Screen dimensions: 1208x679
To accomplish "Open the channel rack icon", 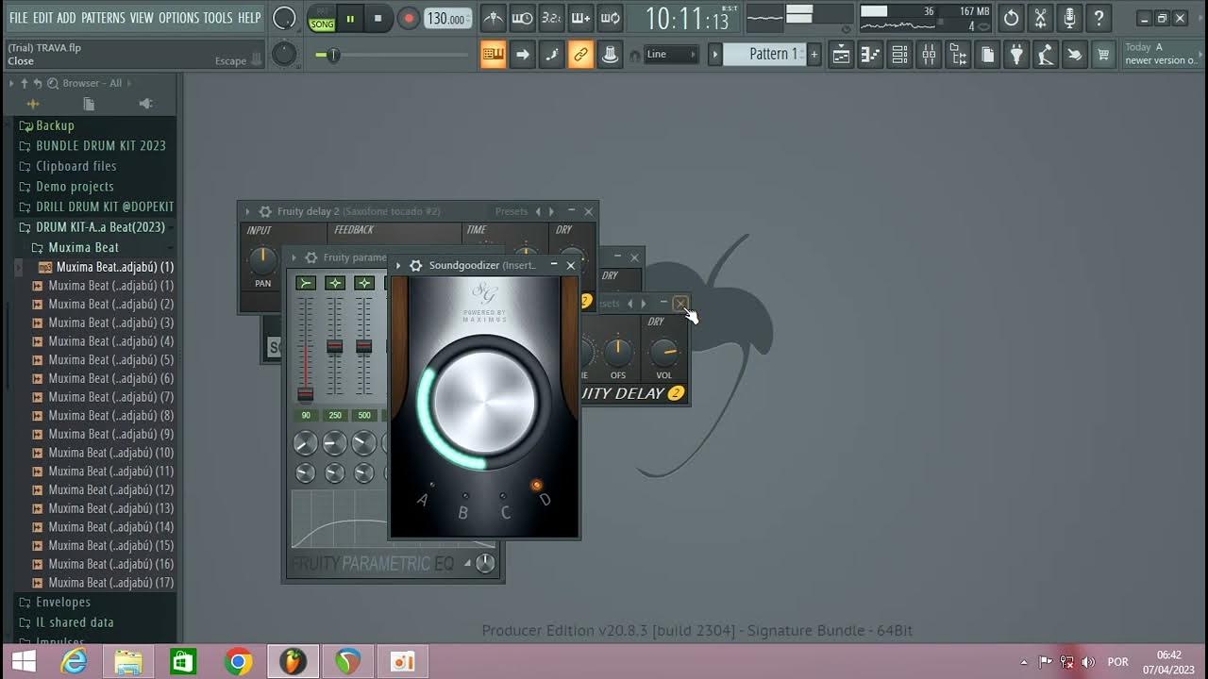I will pos(899,55).
